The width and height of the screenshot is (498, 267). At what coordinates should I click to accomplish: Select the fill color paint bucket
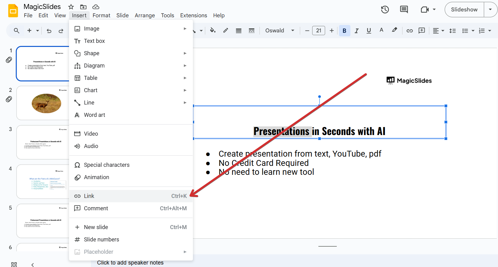[213, 30]
